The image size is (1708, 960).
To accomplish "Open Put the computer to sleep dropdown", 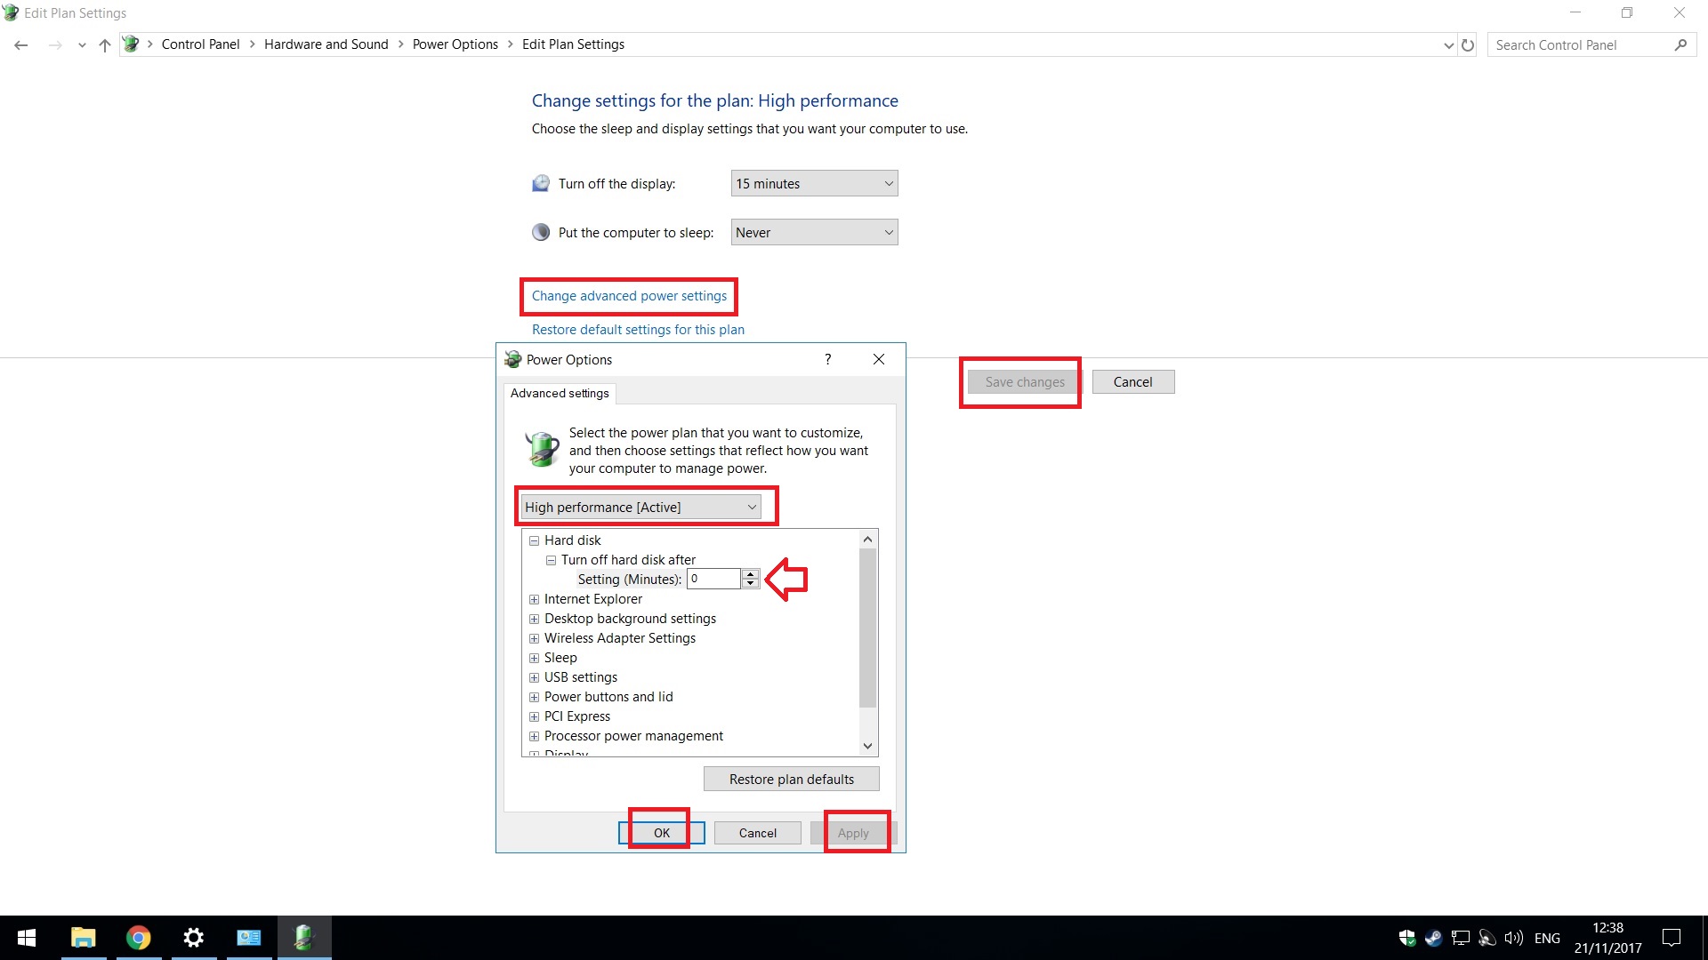I will coord(814,233).
